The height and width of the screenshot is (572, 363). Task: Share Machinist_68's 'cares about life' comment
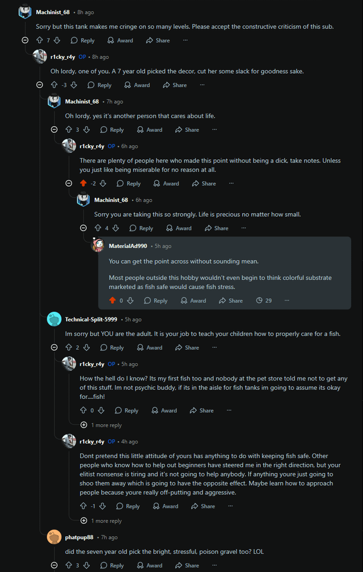coord(187,130)
